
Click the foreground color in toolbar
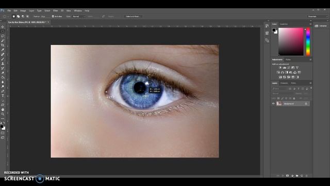coord(2,127)
